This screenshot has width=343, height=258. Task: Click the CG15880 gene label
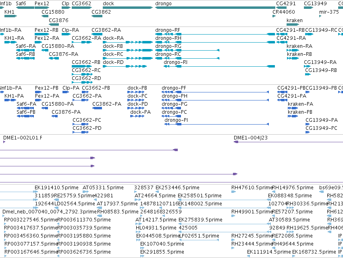click(x=53, y=12)
